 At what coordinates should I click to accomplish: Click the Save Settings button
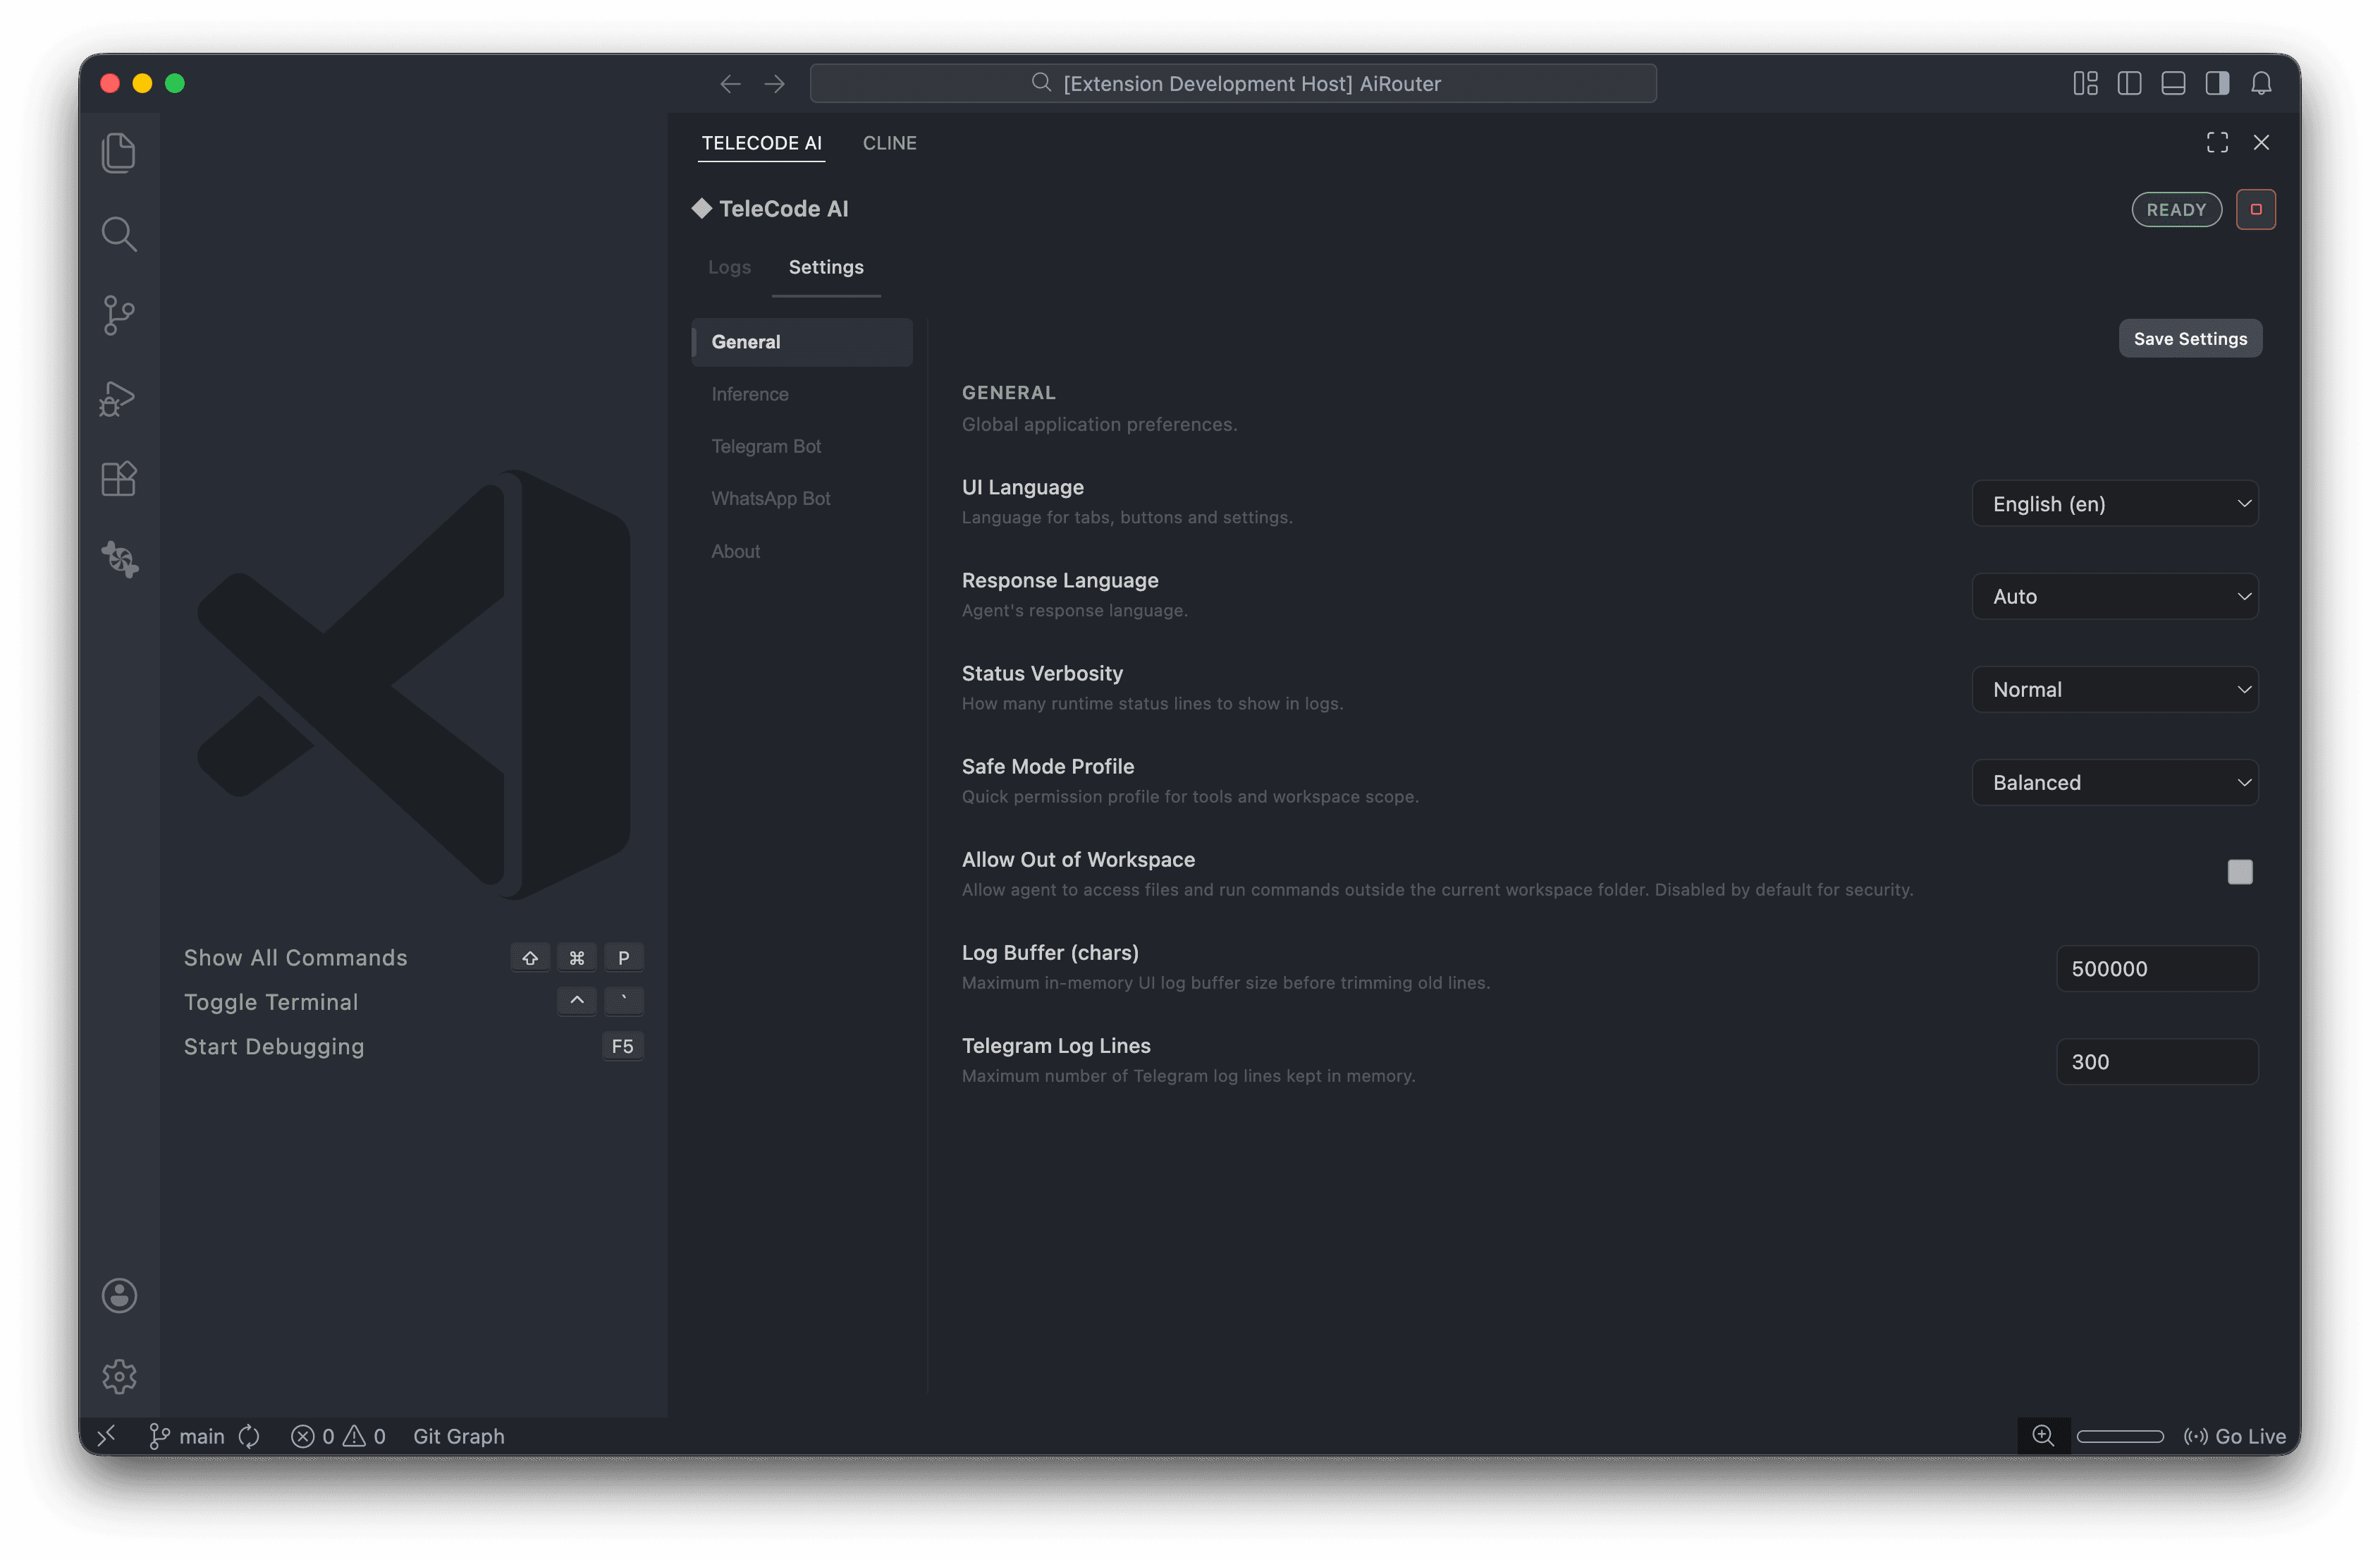[2189, 339]
